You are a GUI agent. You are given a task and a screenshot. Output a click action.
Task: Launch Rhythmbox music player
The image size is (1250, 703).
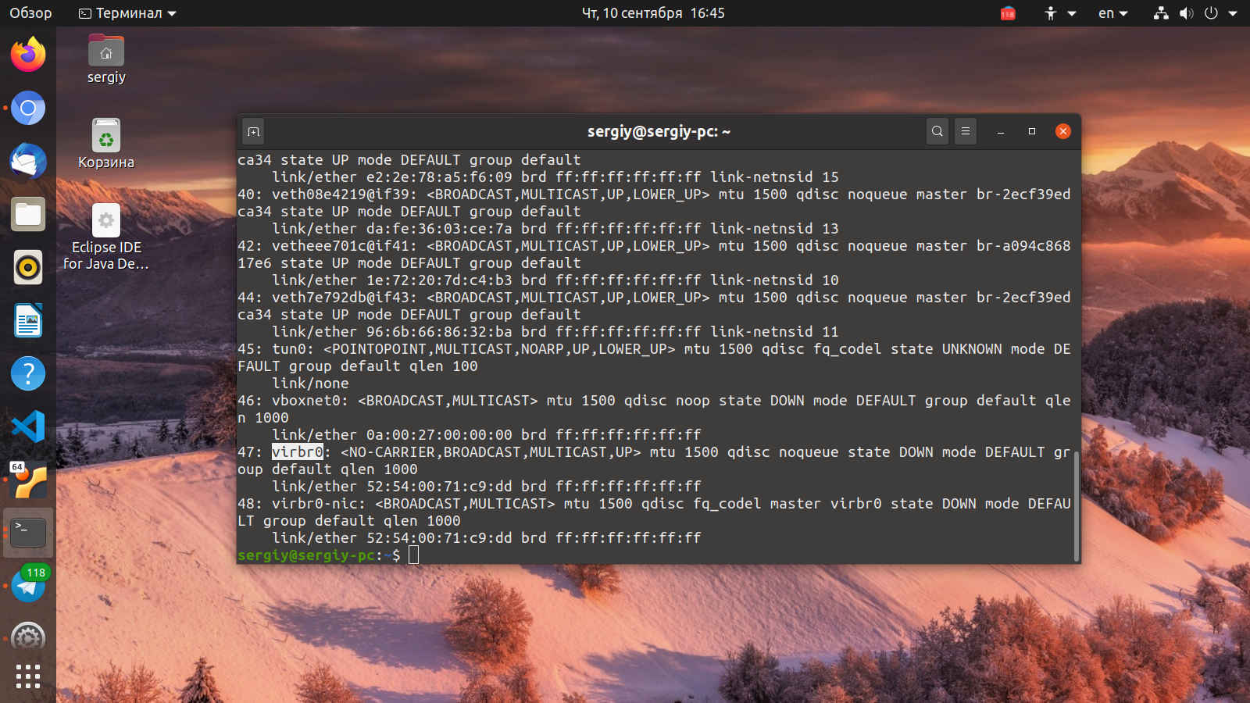point(28,267)
